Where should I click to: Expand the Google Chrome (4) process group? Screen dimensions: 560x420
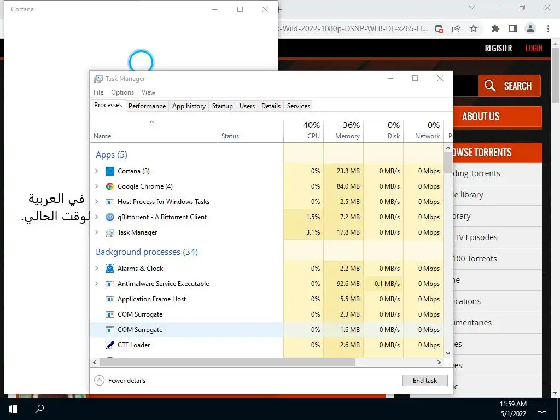[x=96, y=186]
